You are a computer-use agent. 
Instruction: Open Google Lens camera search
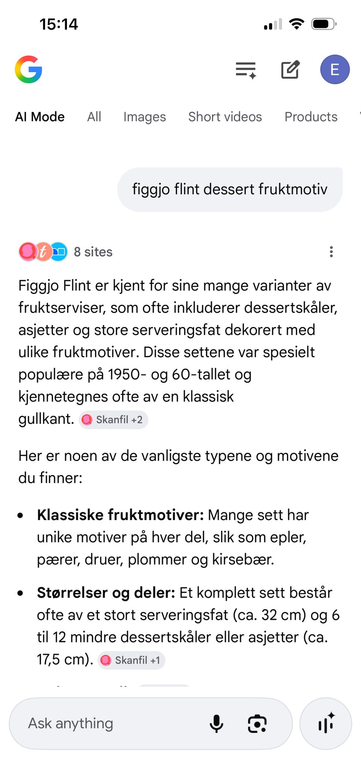[257, 723]
